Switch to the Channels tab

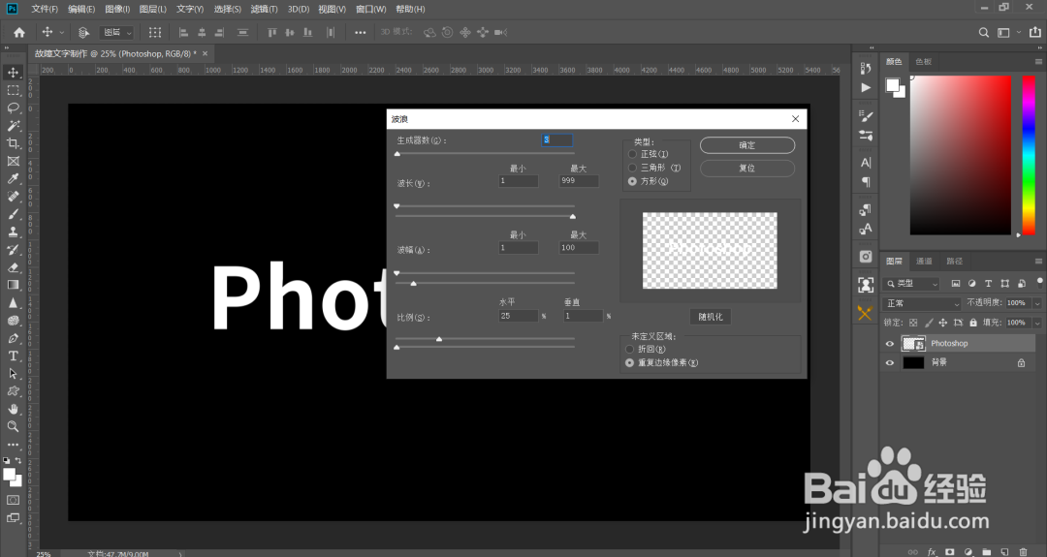pyautogui.click(x=924, y=261)
